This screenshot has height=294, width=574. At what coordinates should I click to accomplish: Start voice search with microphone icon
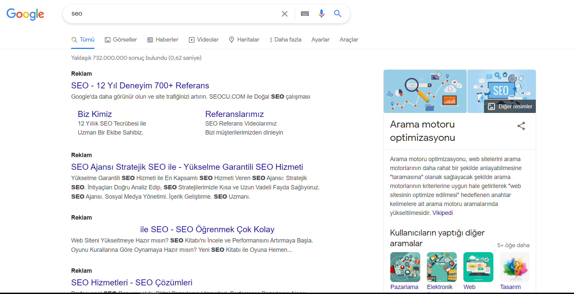322,14
